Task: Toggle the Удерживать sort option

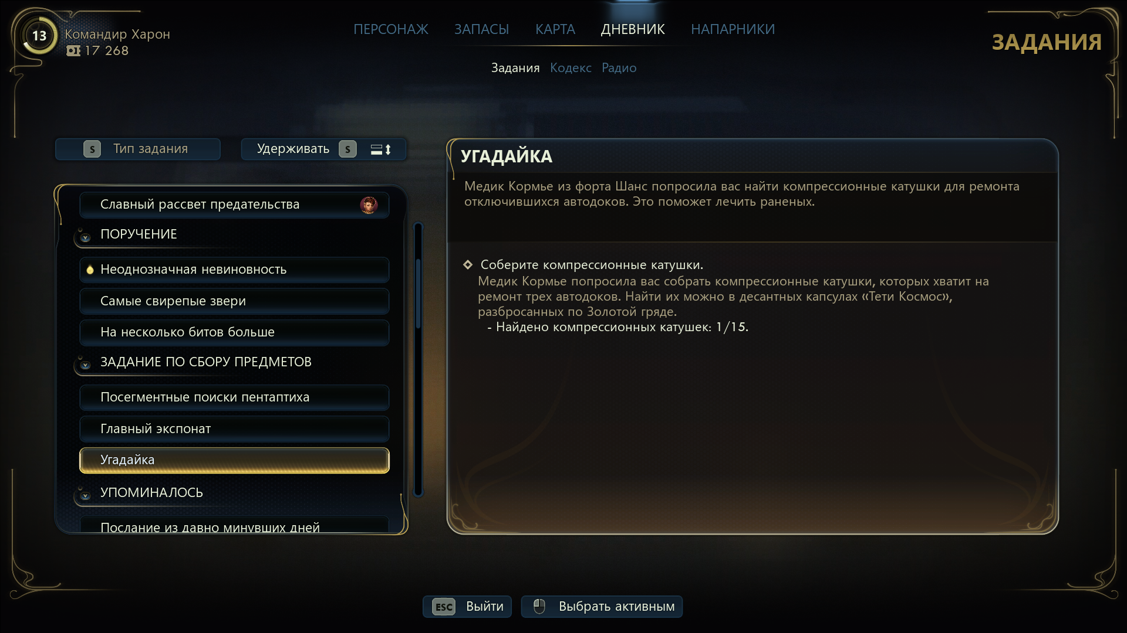Action: point(323,149)
